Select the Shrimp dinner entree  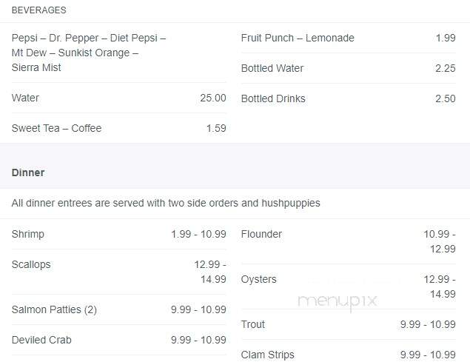point(118,234)
